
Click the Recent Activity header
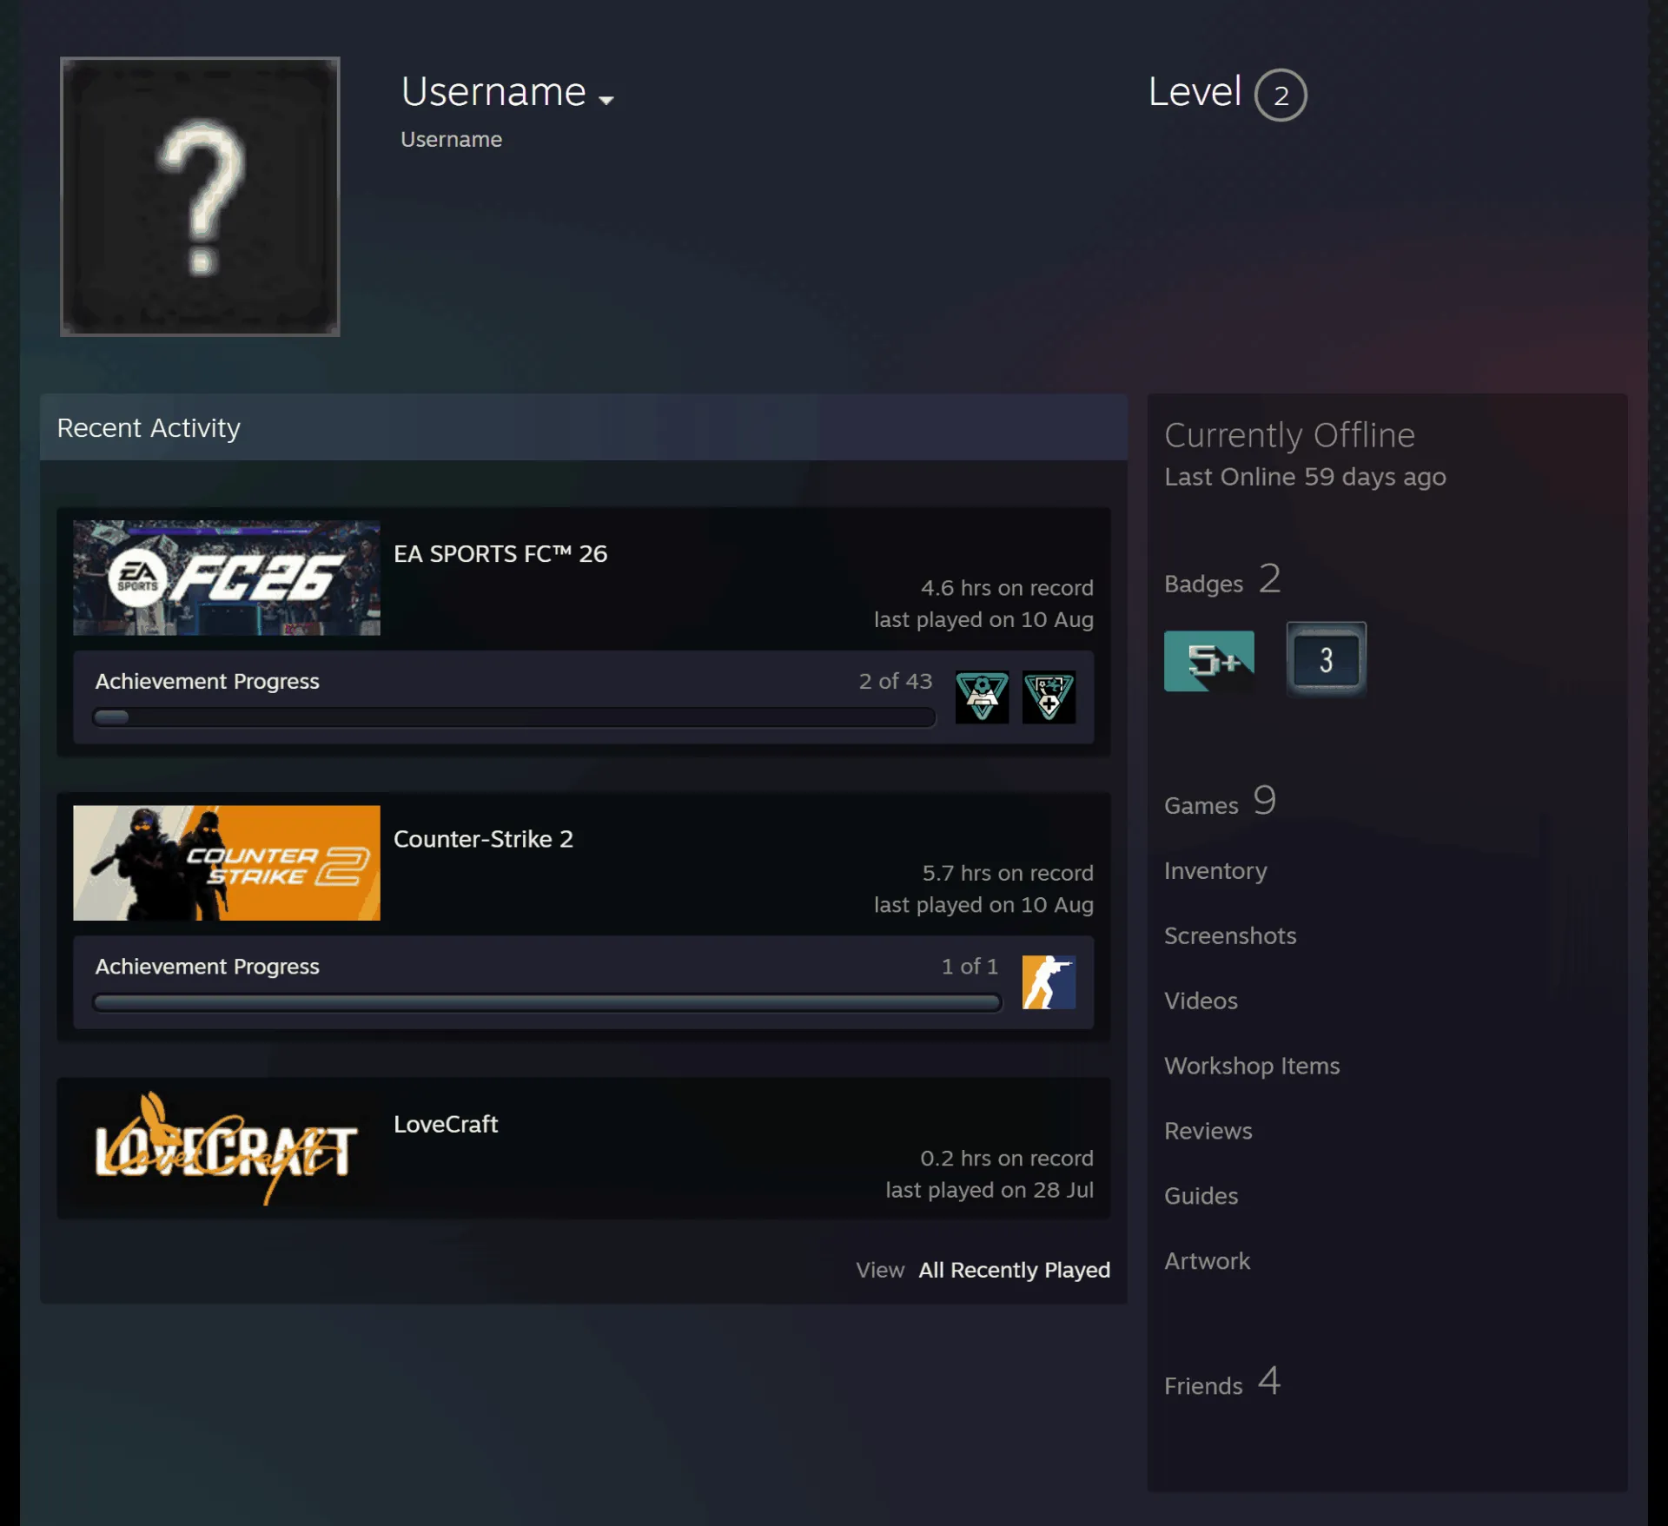click(x=583, y=427)
